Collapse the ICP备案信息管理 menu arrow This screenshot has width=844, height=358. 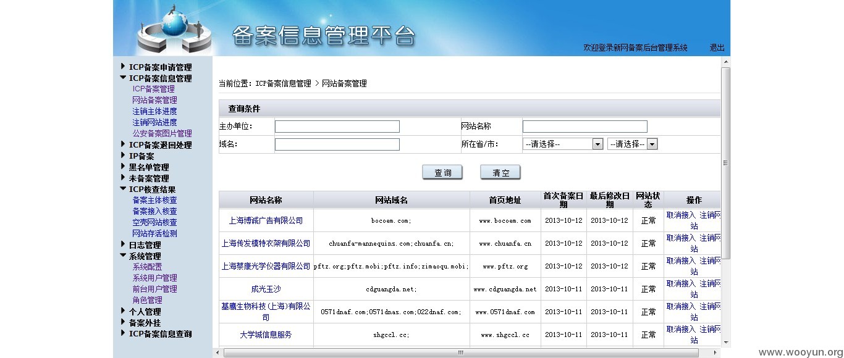(x=123, y=78)
